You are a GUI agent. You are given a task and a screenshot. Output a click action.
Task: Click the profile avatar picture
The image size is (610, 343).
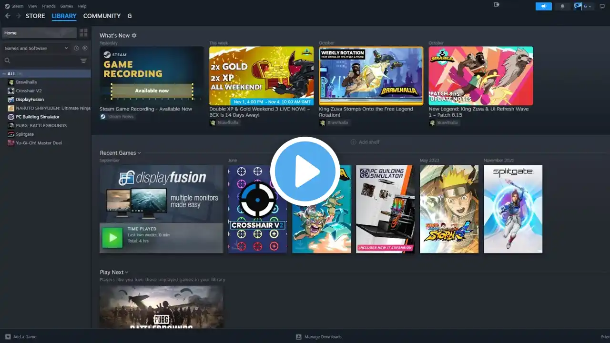tap(578, 6)
